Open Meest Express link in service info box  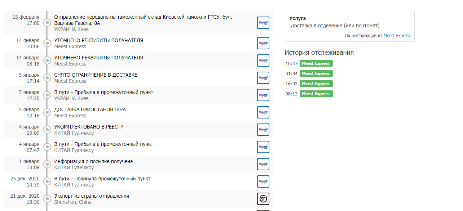(397, 36)
